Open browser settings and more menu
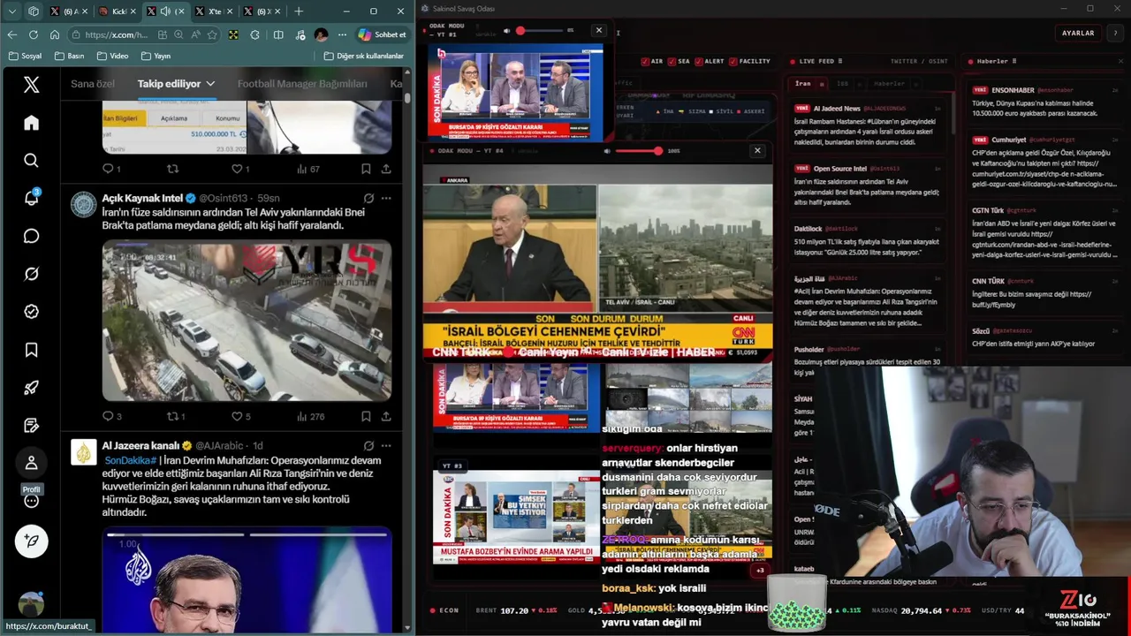This screenshot has width=1131, height=636. click(343, 34)
